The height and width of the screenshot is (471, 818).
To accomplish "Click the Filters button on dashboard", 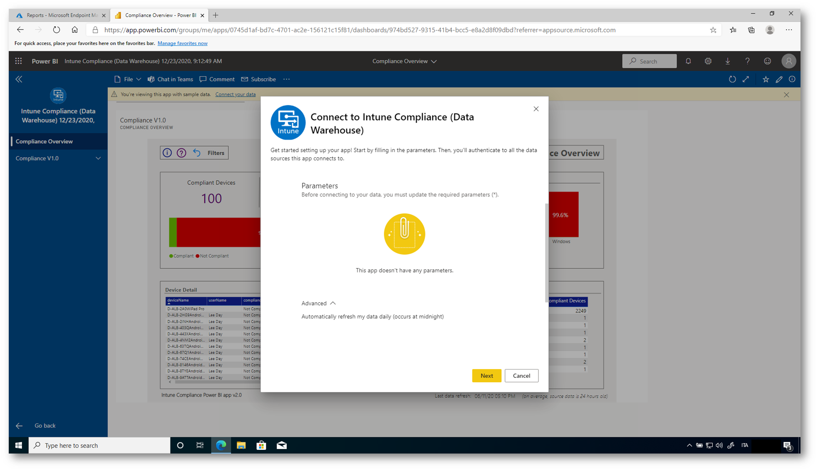I will pyautogui.click(x=216, y=153).
